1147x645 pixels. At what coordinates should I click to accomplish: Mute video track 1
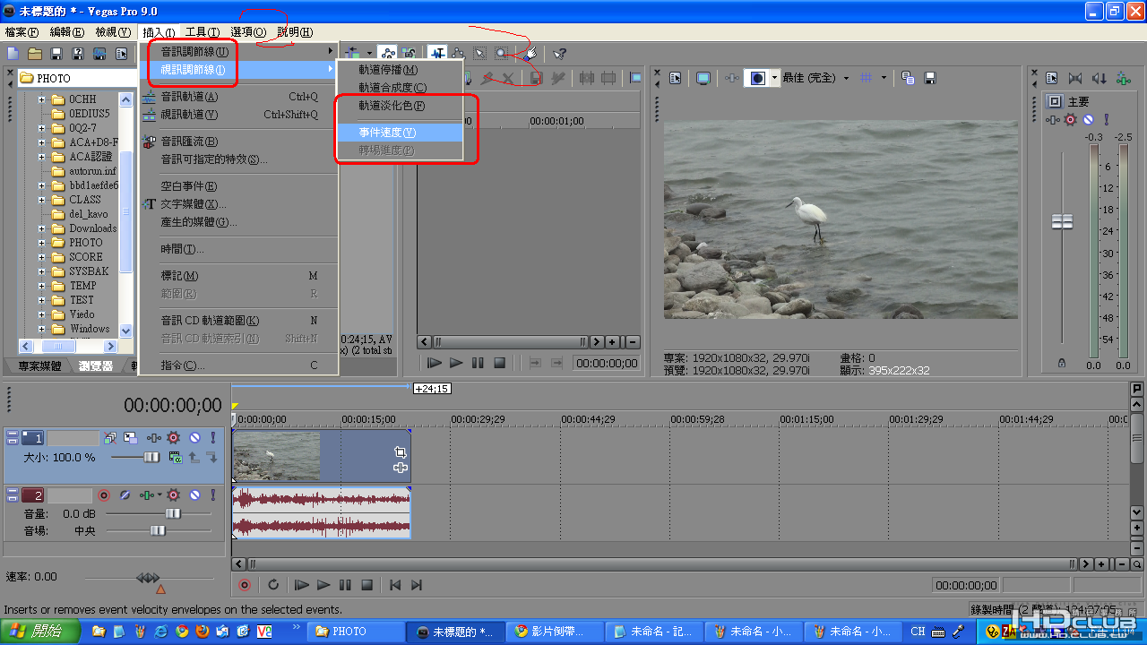click(x=194, y=438)
